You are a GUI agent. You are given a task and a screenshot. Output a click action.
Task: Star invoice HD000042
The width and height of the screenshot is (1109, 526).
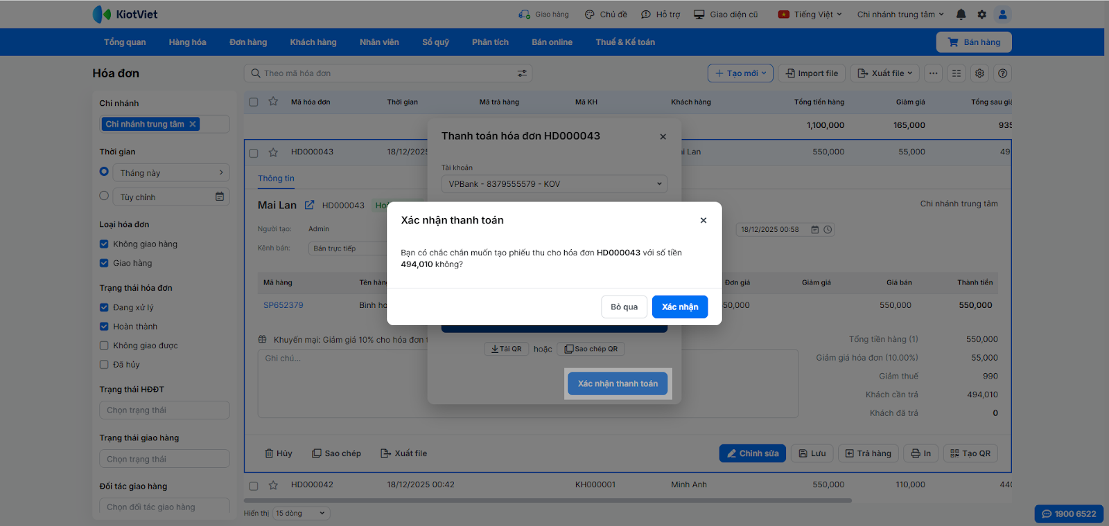[x=273, y=485]
